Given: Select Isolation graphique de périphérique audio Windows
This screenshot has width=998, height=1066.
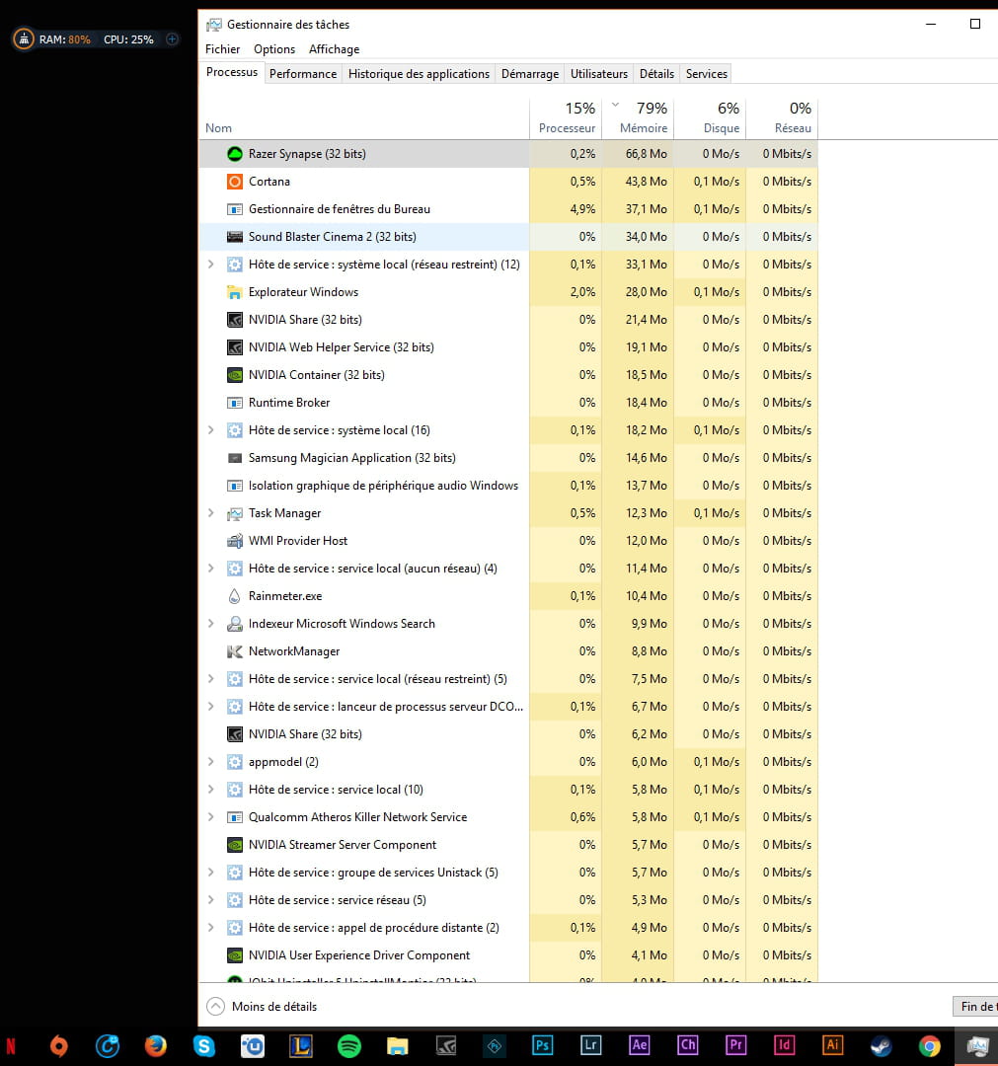Looking at the screenshot, I should 507,486.
